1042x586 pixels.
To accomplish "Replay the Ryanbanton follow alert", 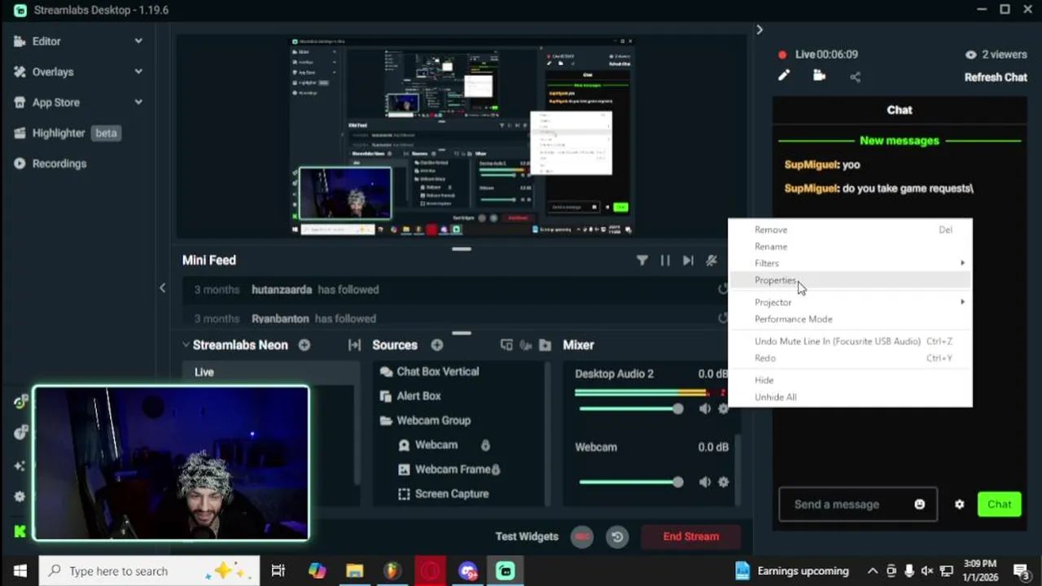I will coord(722,318).
